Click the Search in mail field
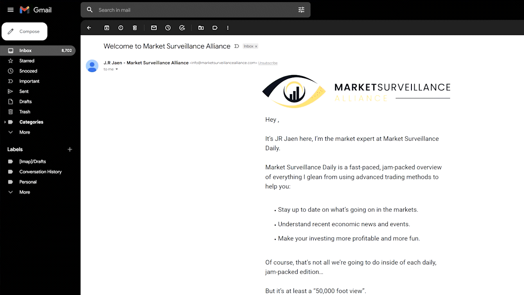Screen dimensions: 524x295 (196, 10)
